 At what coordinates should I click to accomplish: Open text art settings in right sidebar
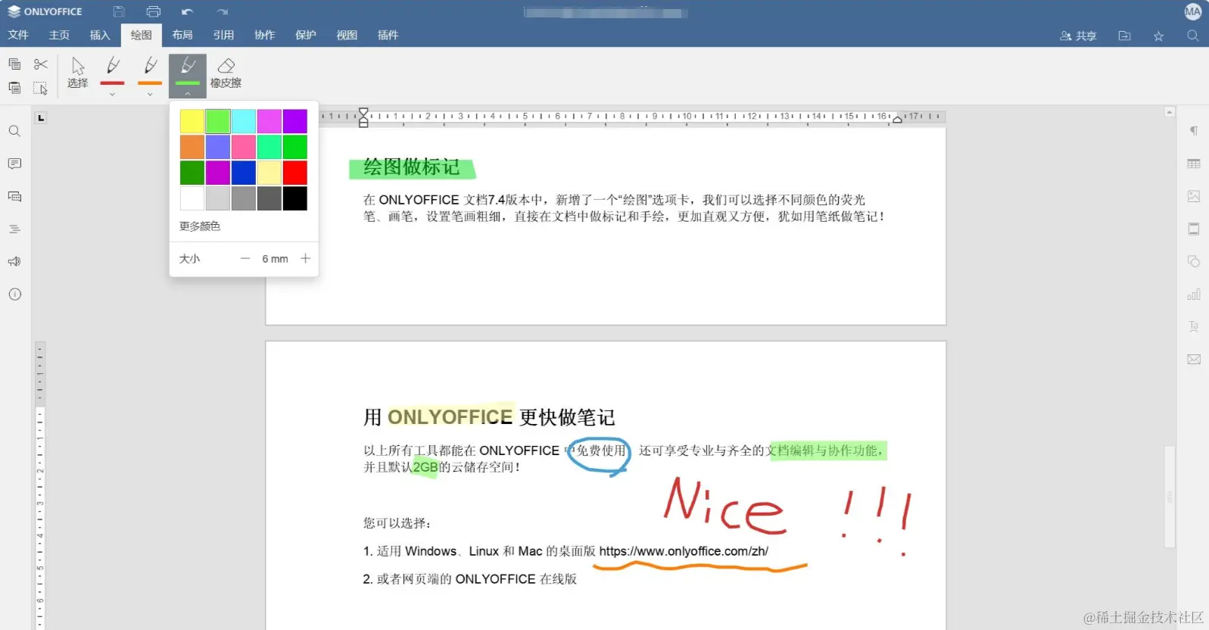click(x=1194, y=326)
